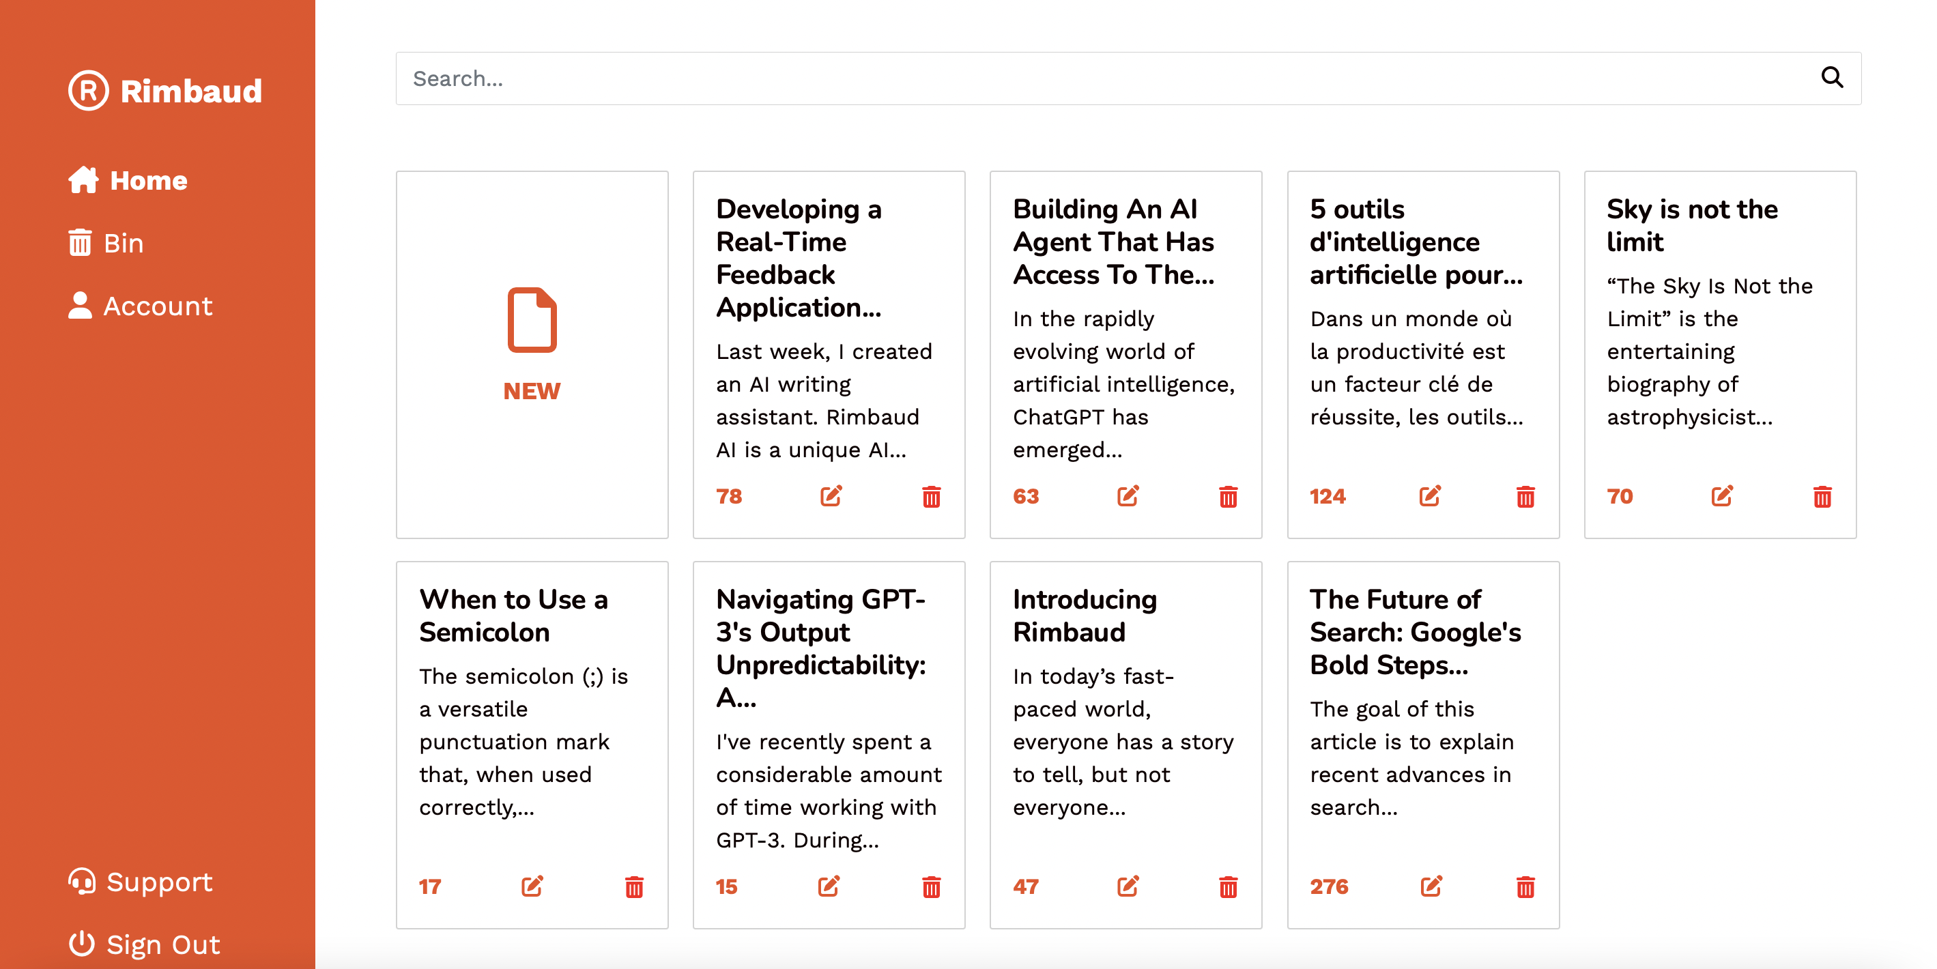This screenshot has width=1937, height=969.
Task: Click excerpt starting 'The goal of this article'
Action: (x=1411, y=757)
